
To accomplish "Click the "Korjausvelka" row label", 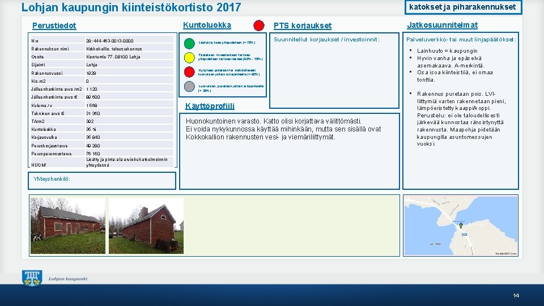I will coord(44,137).
